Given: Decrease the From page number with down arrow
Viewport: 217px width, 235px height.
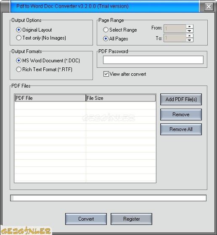Looking at the screenshot, I should tap(190, 31).
